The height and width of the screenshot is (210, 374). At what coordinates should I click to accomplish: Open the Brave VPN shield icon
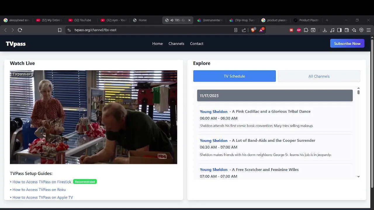tap(361, 30)
